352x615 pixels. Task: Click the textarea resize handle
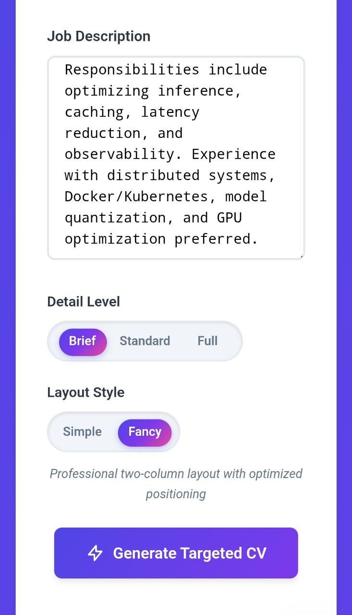tap(302, 256)
